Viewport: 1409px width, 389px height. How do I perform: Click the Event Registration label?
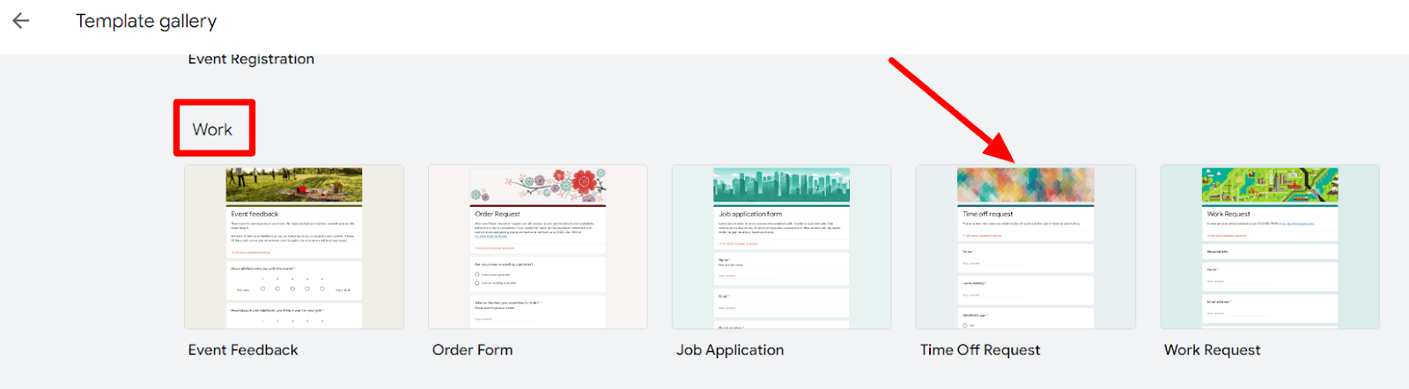251,59
